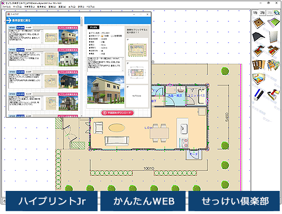282x214 pixels.
Task: Click the LDK room label
Action: (148, 128)
